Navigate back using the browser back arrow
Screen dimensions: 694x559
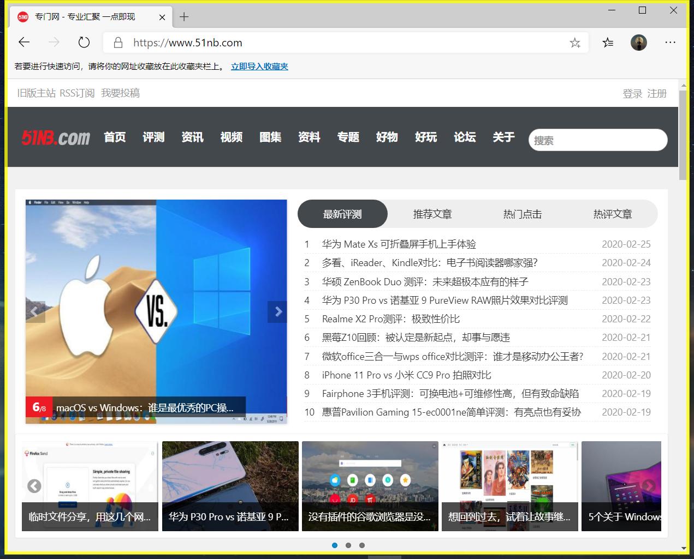(23, 42)
